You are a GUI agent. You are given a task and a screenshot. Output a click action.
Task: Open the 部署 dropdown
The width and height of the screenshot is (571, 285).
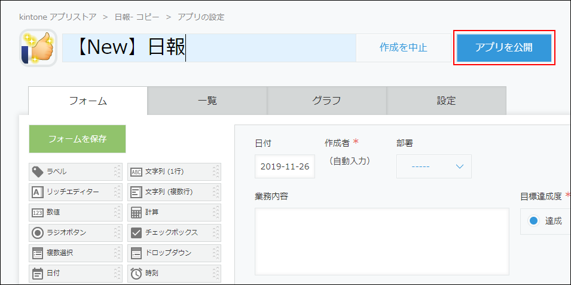pos(433,166)
